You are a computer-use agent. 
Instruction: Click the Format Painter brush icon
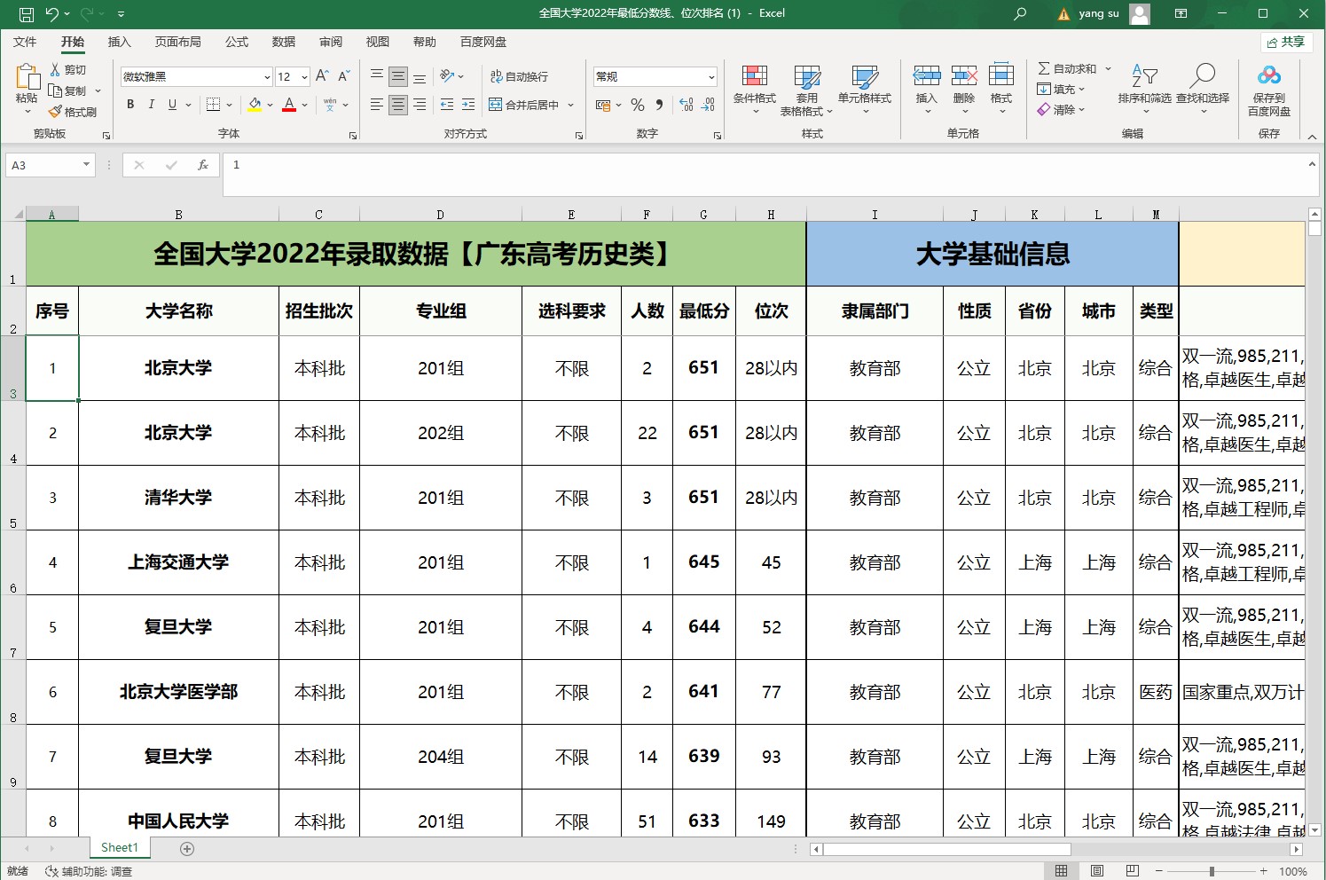pyautogui.click(x=56, y=112)
